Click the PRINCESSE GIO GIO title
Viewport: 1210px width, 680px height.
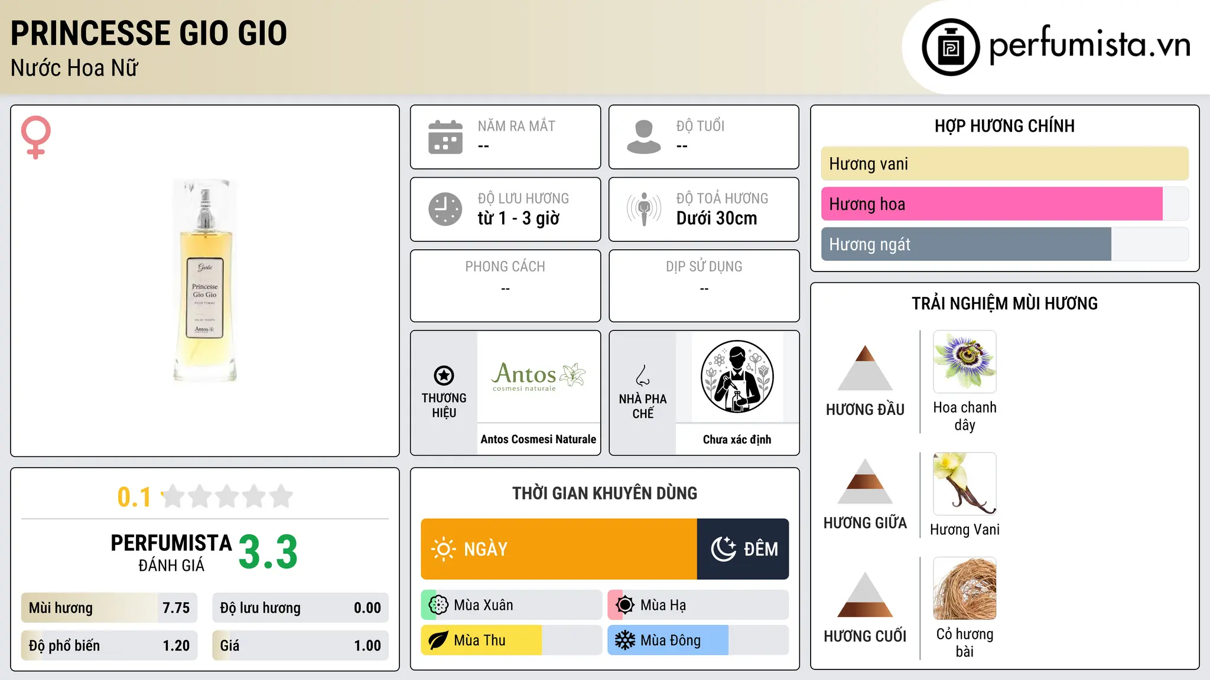(x=149, y=33)
